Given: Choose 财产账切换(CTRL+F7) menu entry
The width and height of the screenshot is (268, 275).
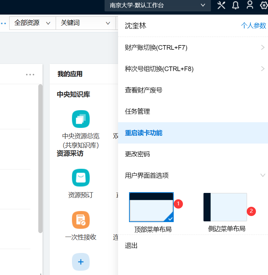Looking at the screenshot, I should [193, 48].
